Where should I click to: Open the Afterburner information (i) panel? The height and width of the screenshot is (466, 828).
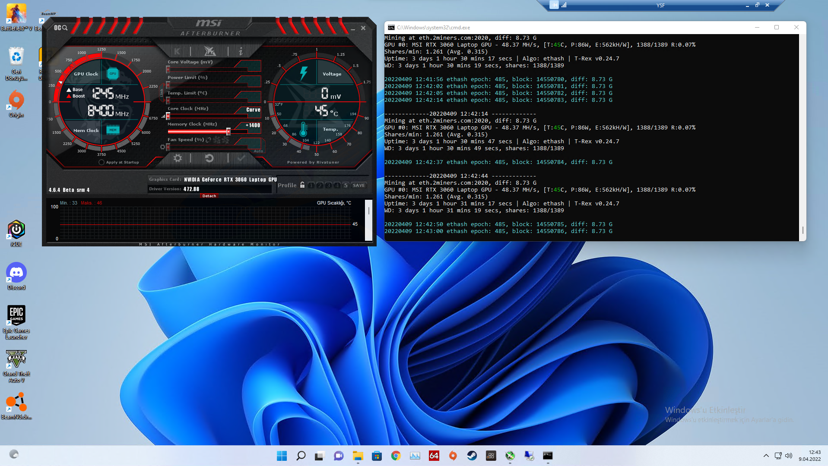(241, 51)
